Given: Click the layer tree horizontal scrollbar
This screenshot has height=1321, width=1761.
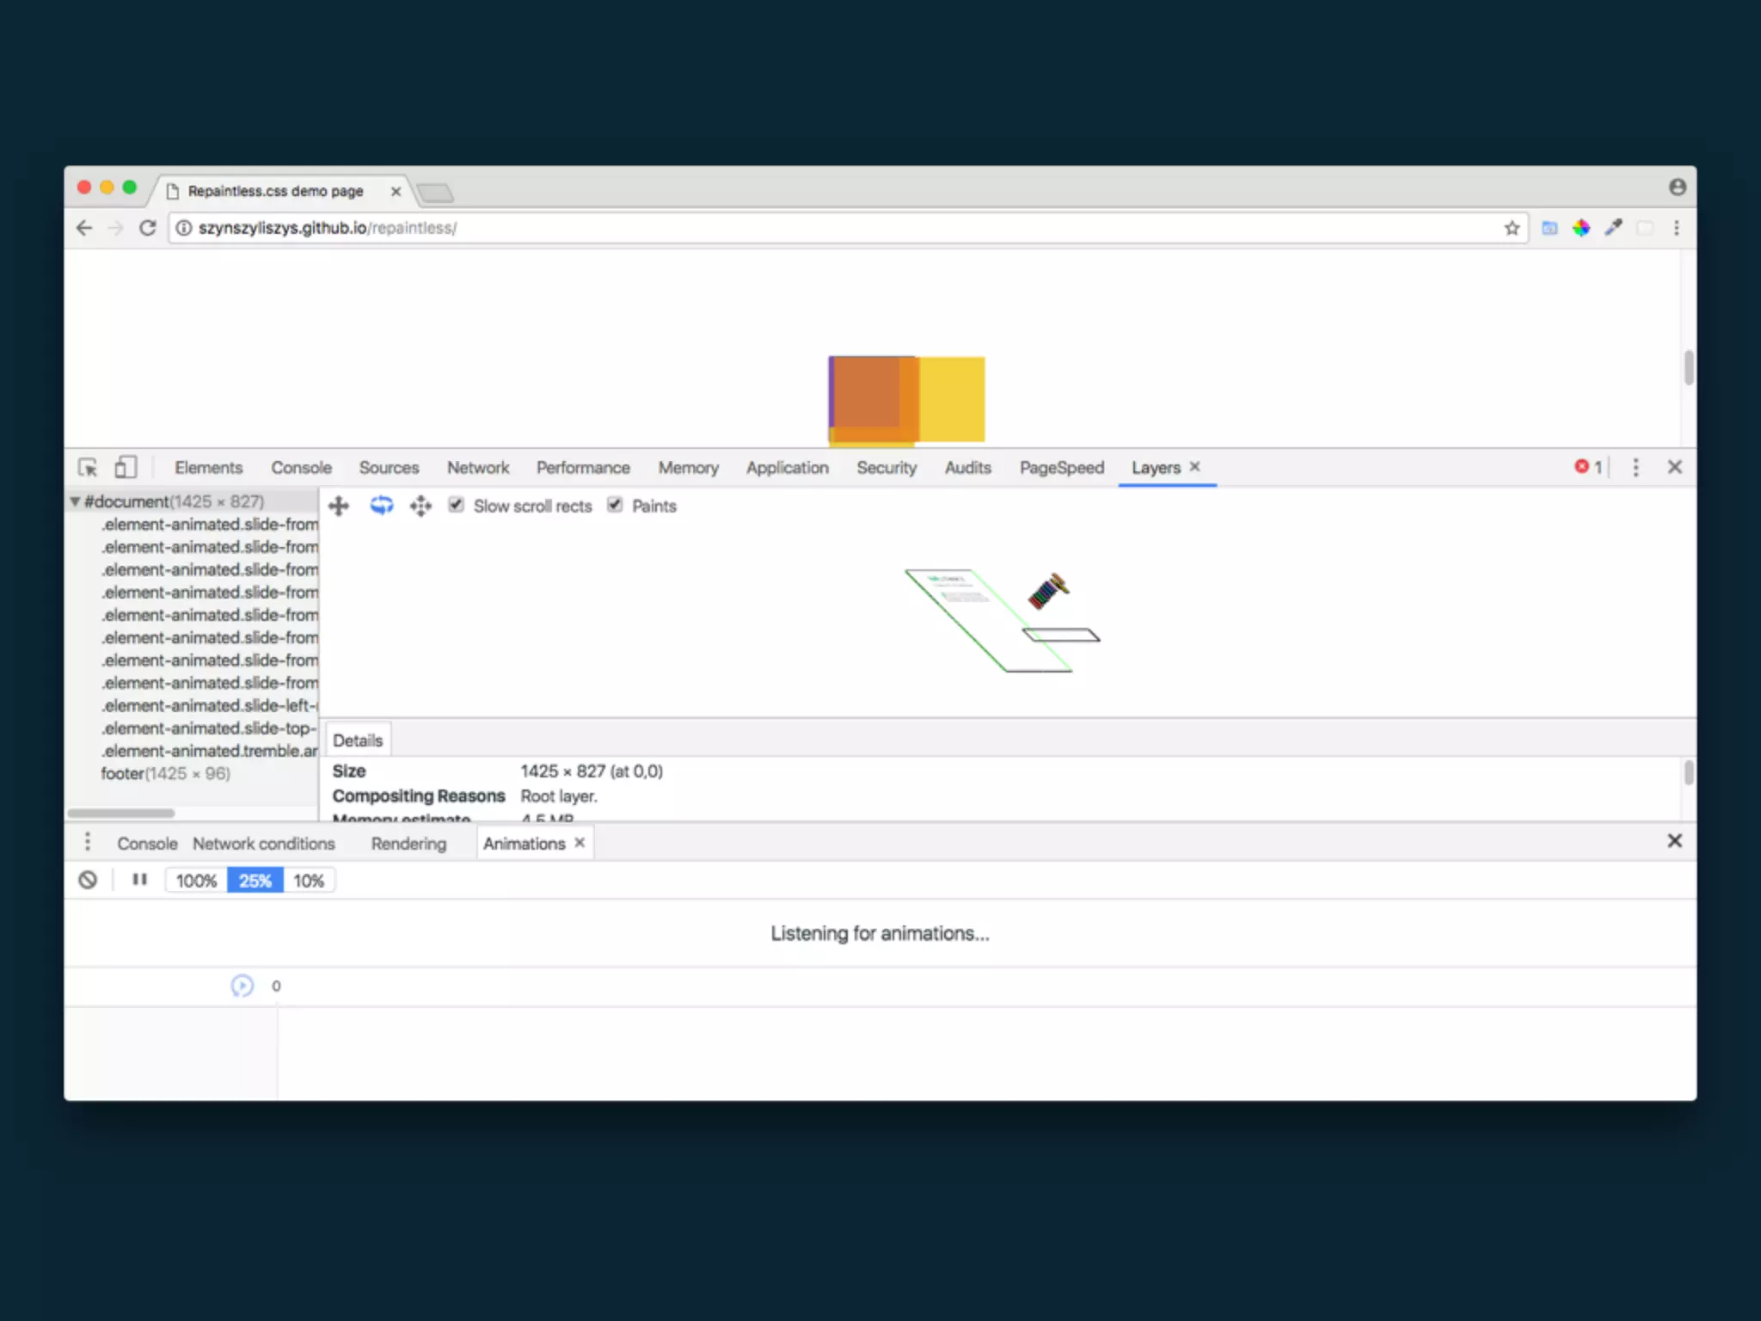Looking at the screenshot, I should tap(121, 813).
